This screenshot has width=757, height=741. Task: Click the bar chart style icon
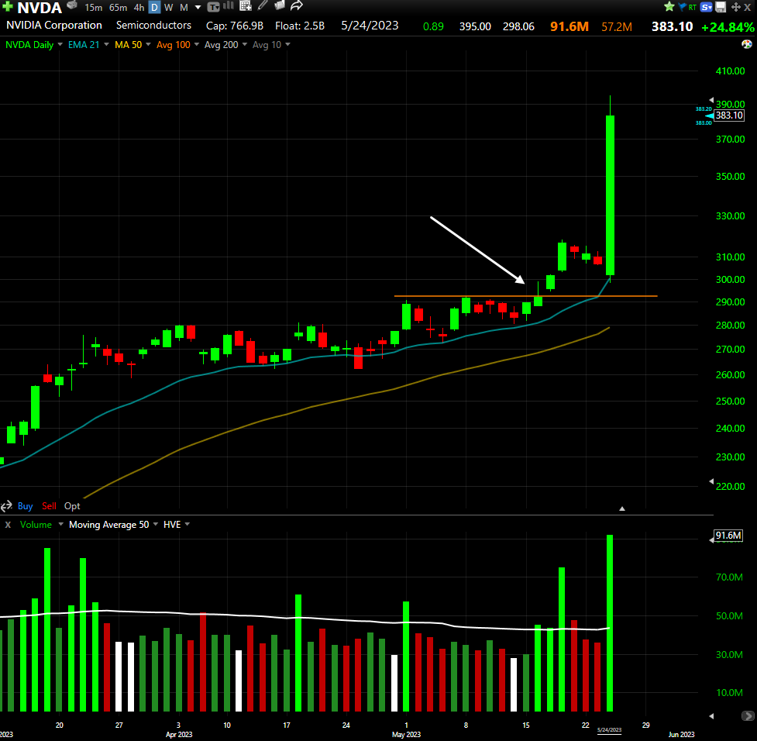point(229,5)
